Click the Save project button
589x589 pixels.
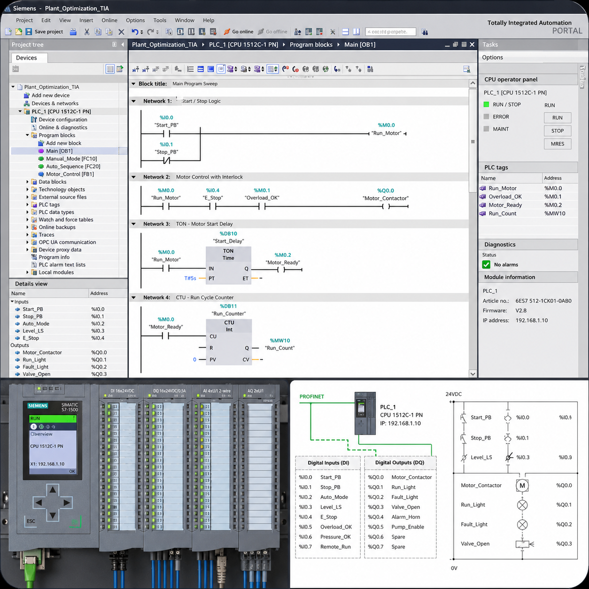pyautogui.click(x=44, y=31)
